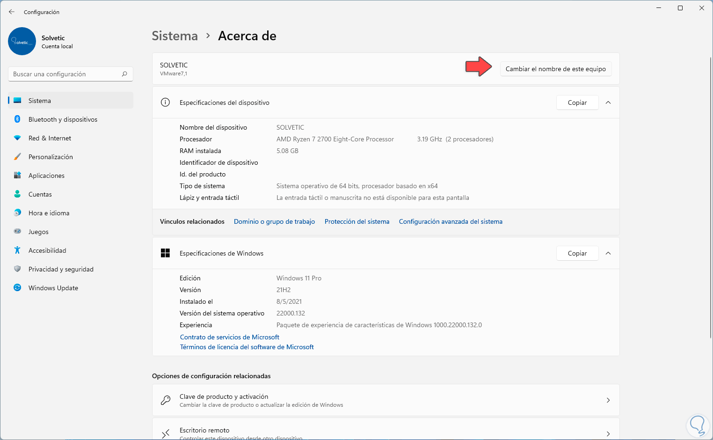Collapse the Especificaciones del dispositivo section
713x440 pixels.
point(608,103)
